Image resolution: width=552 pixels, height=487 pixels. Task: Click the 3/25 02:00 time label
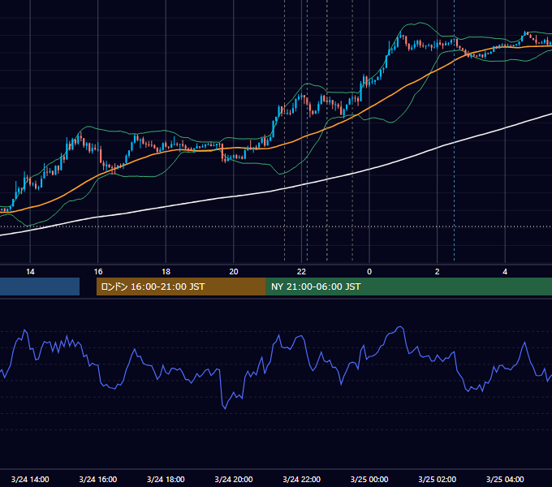438,479
